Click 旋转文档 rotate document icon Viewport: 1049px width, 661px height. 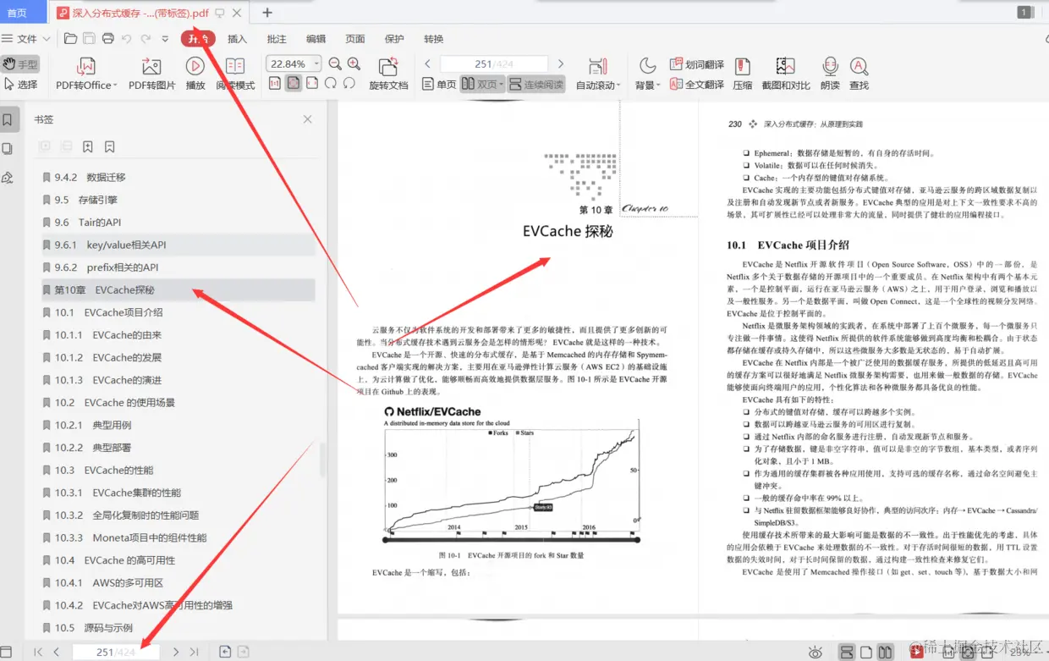(x=388, y=74)
